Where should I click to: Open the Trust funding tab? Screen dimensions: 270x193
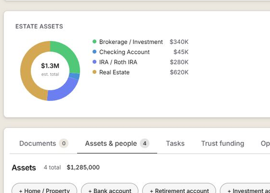(x=223, y=143)
